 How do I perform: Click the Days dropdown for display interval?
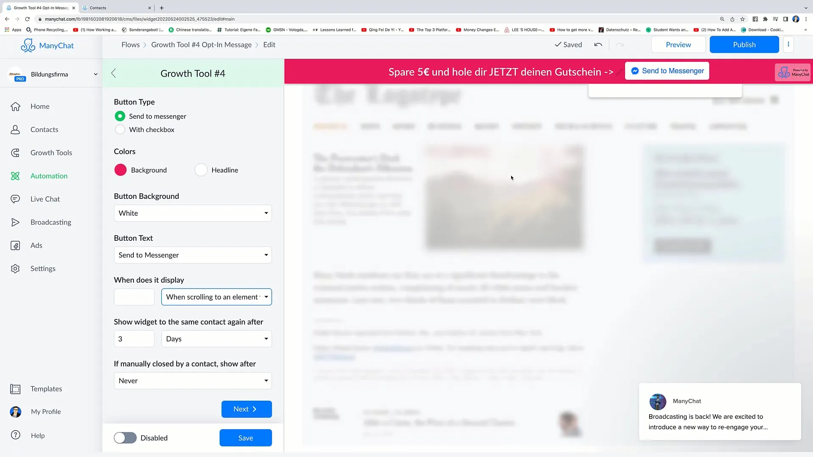coord(217,338)
